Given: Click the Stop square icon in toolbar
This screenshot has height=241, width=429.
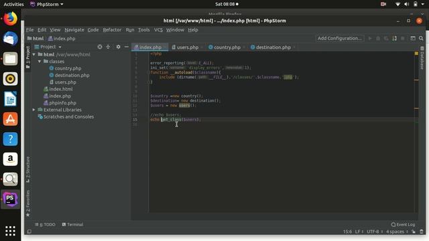Looking at the screenshot, I should [x=402, y=39].
